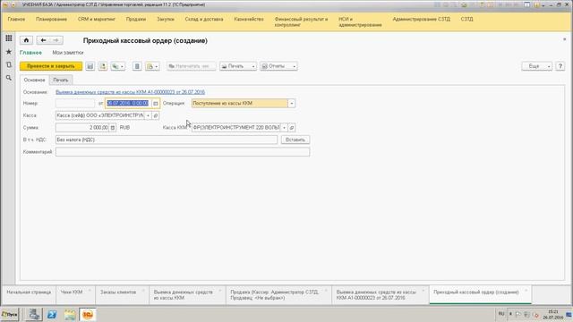Open the Касса ККМ item open icon
The image size is (573, 322).
pos(292,127)
